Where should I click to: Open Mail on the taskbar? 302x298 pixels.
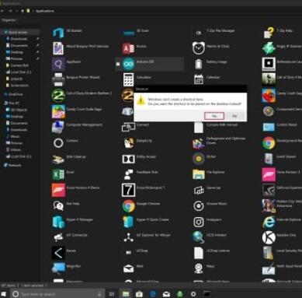(166, 294)
